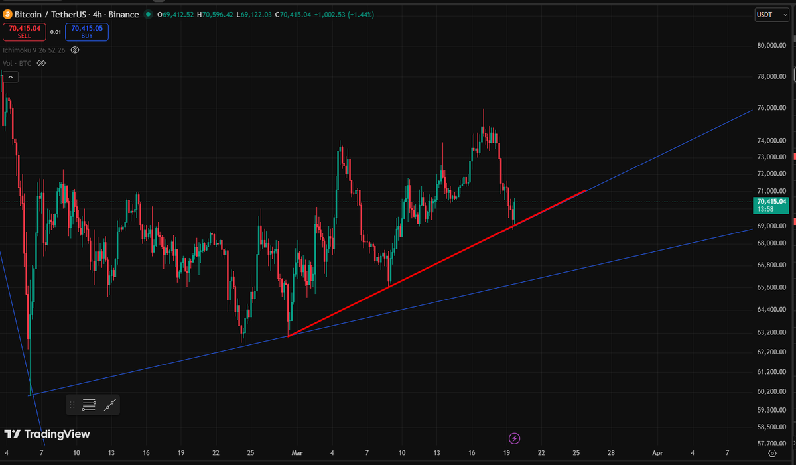Viewport: 796px width, 465px height.
Task: Select the thick red trend line
Action: pyautogui.click(x=438, y=263)
